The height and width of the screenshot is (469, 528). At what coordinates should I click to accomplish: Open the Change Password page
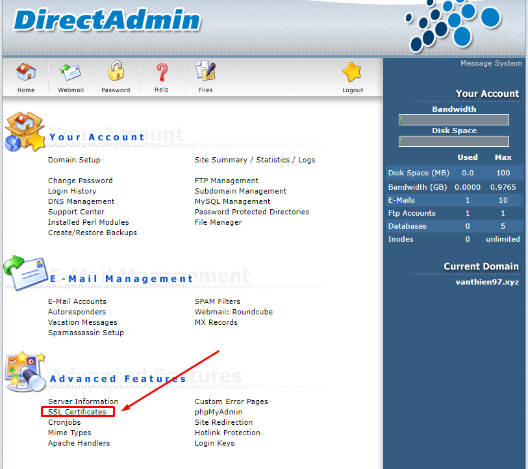(x=80, y=181)
